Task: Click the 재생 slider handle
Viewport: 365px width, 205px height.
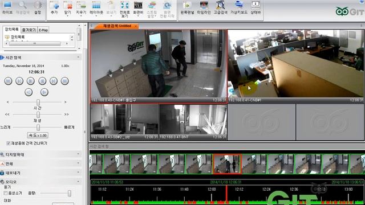Action: [x=38, y=114]
